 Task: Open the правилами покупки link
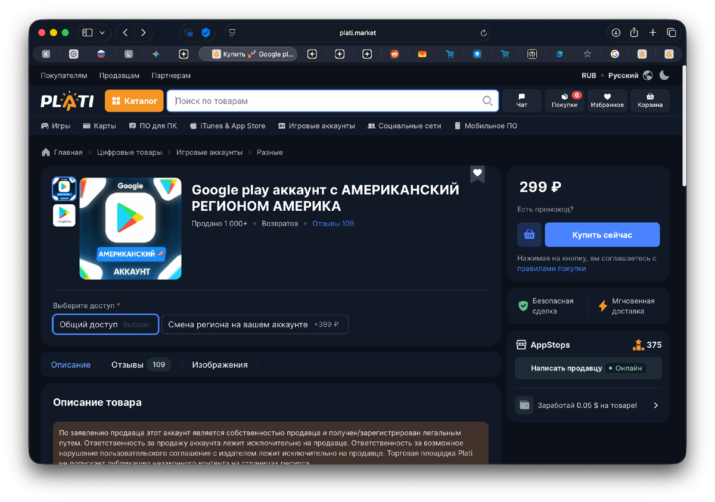point(552,269)
